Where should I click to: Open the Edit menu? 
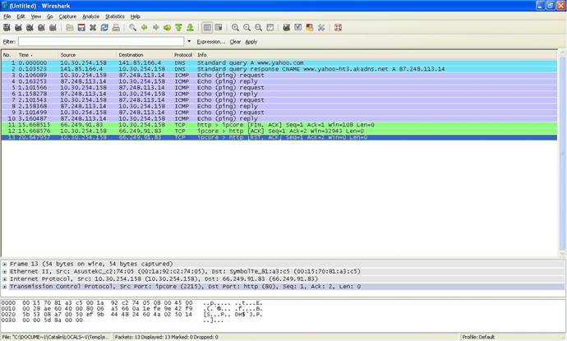tap(21, 16)
